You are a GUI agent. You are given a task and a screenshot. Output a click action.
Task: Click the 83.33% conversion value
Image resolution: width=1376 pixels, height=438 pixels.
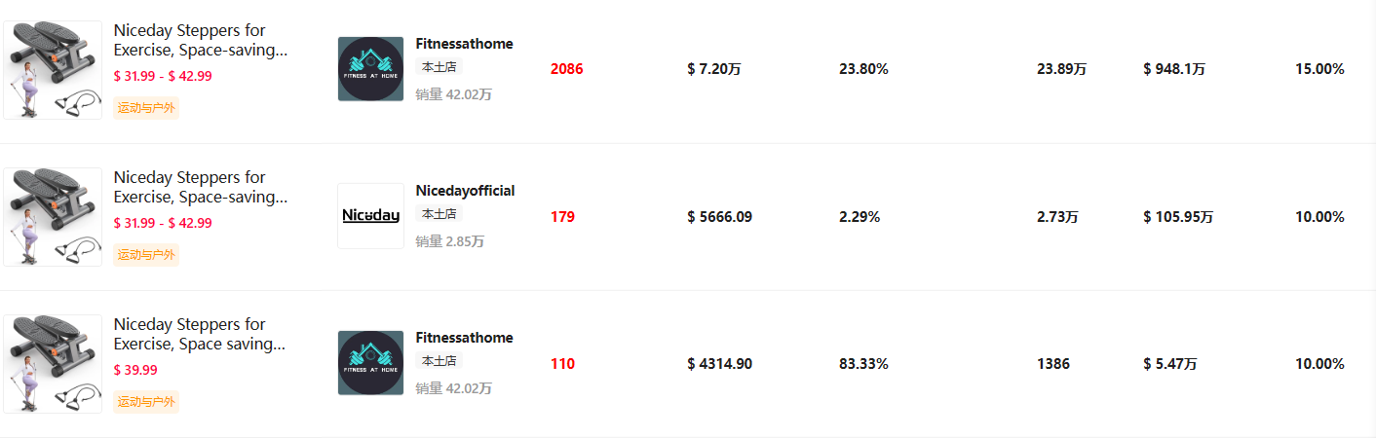click(863, 364)
